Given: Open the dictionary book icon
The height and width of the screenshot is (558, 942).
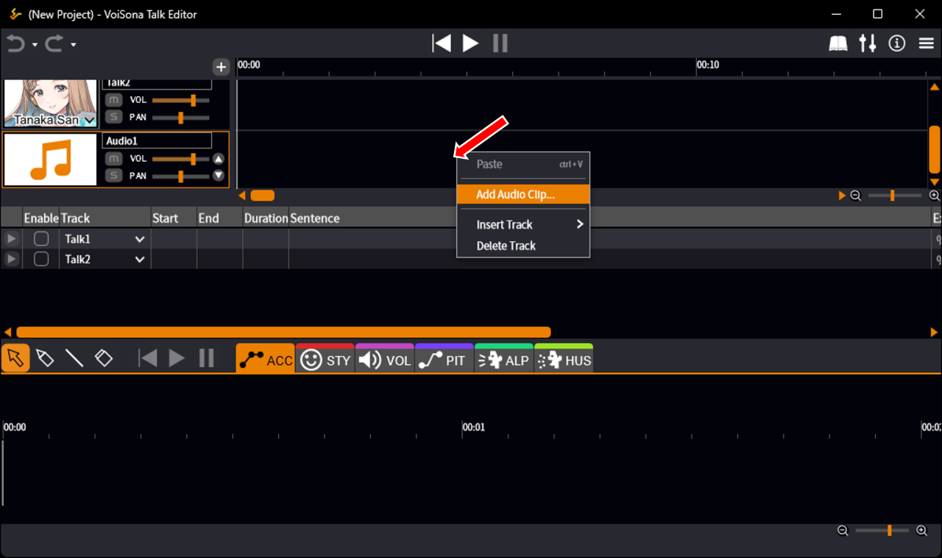Looking at the screenshot, I should click(x=838, y=44).
